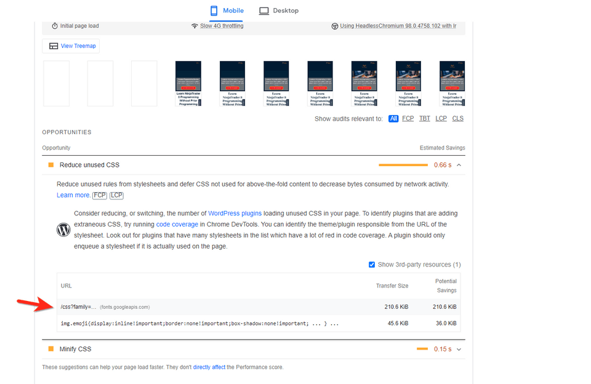Click the img.emoji CSS snippet row
Viewport: 591px width, 384px height.
pos(259,323)
